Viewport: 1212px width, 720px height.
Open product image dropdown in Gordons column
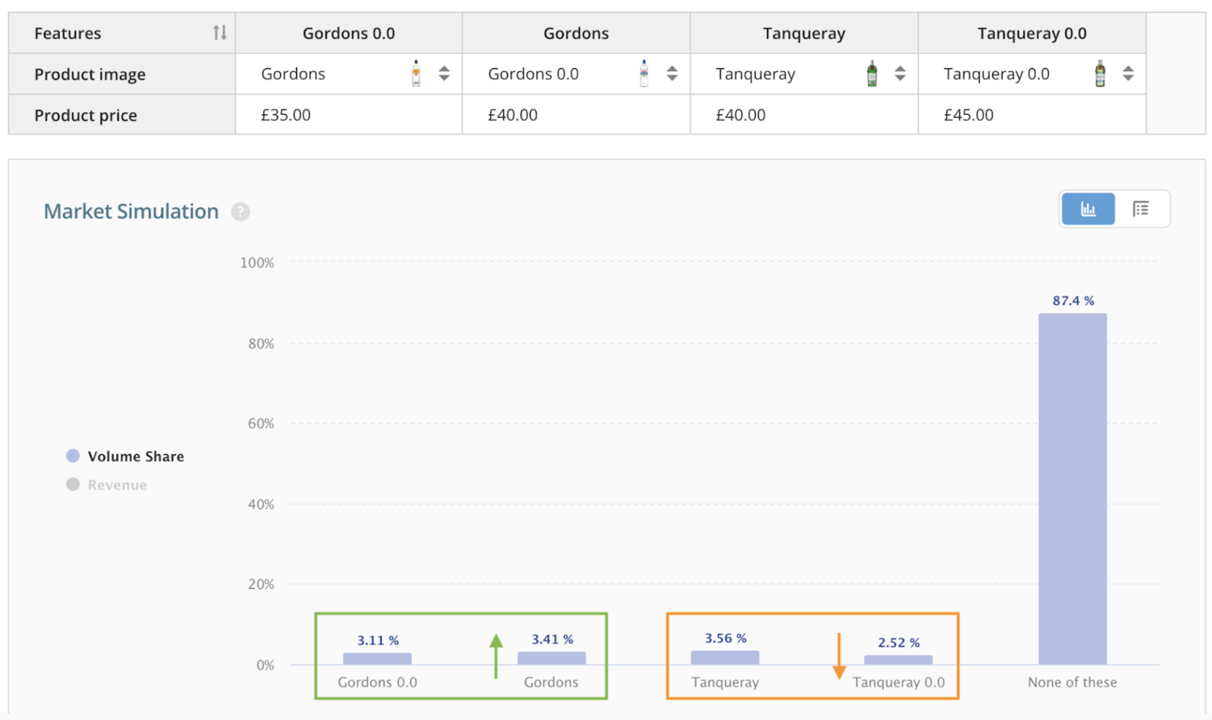tap(672, 73)
